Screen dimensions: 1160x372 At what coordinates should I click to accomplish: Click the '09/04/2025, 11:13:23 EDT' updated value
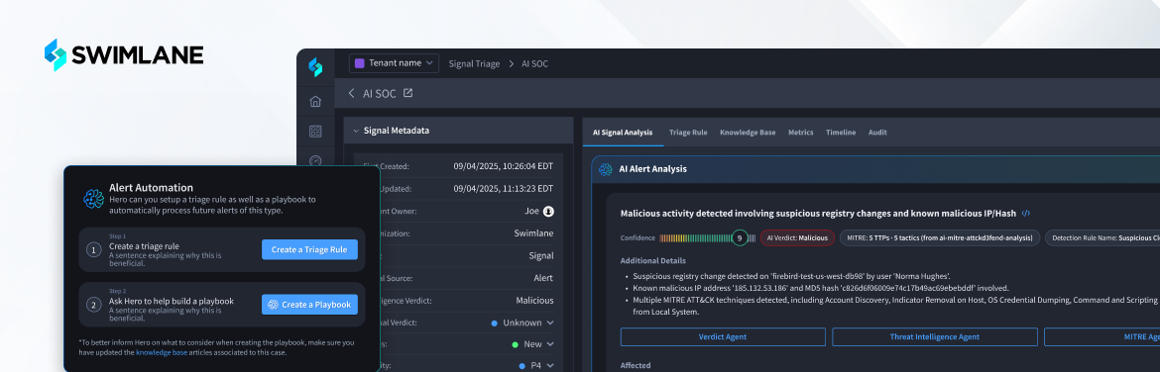click(x=503, y=188)
